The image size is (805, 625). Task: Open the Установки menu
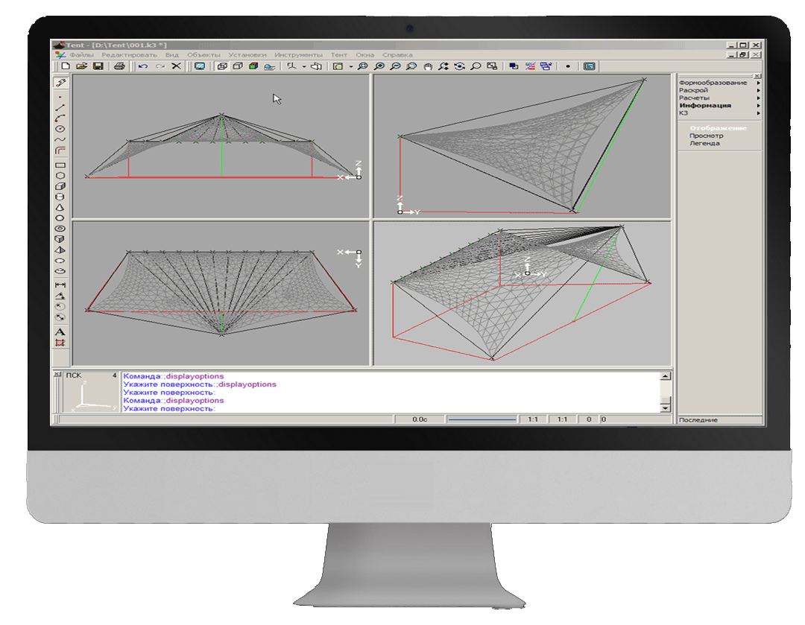[247, 55]
